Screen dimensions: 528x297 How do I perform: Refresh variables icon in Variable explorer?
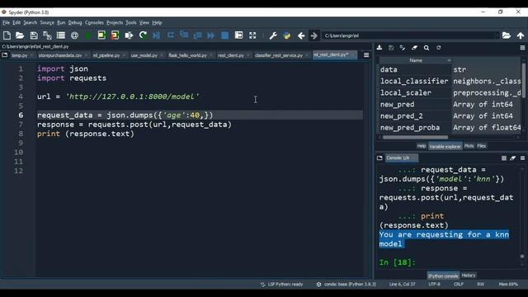click(x=438, y=48)
